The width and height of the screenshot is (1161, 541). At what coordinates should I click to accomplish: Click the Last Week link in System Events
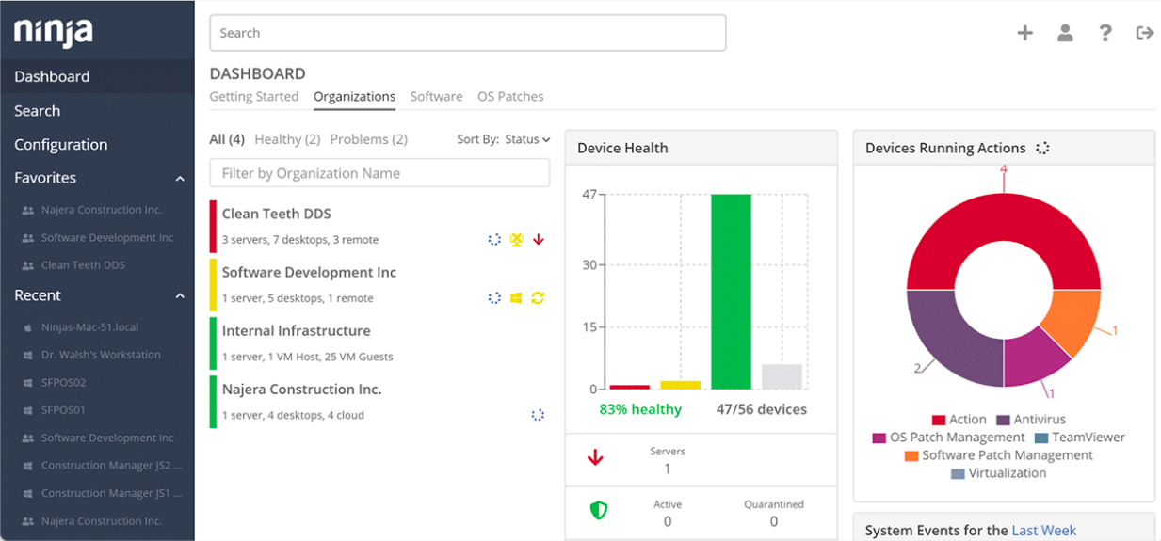pos(1043,530)
